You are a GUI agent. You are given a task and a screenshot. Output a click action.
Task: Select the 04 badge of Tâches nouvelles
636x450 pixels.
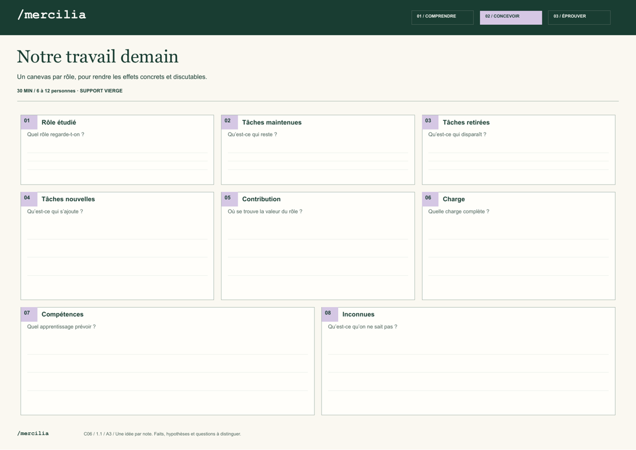click(x=29, y=199)
